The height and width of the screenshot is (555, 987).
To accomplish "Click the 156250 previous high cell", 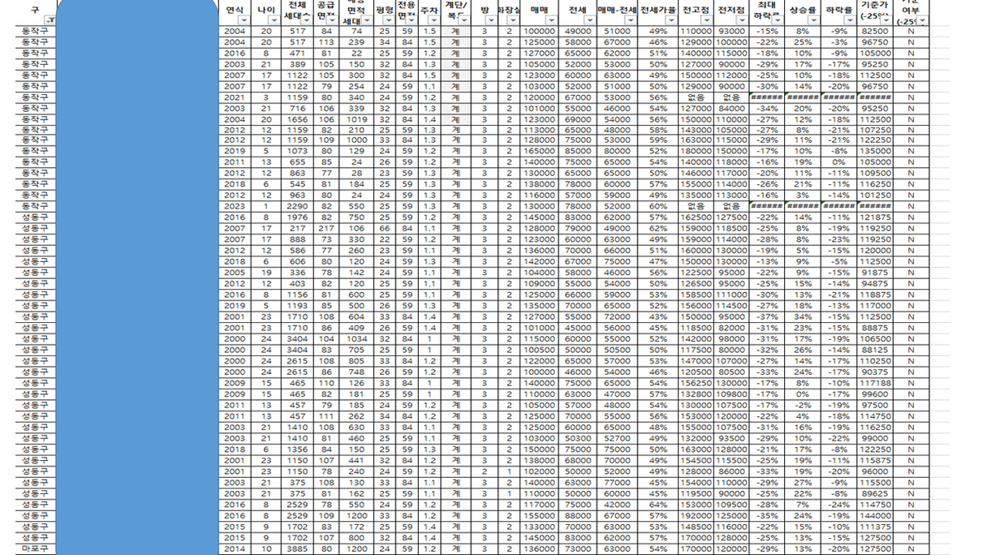I will (696, 383).
